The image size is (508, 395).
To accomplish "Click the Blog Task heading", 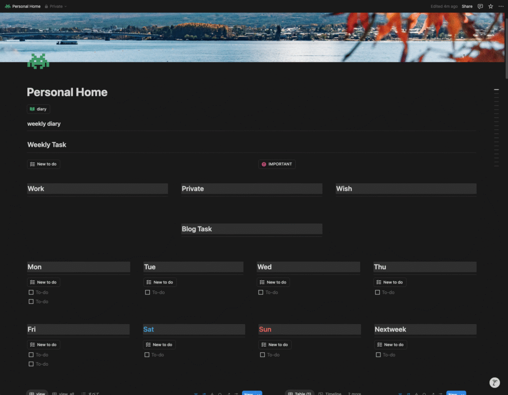I will coord(252,229).
